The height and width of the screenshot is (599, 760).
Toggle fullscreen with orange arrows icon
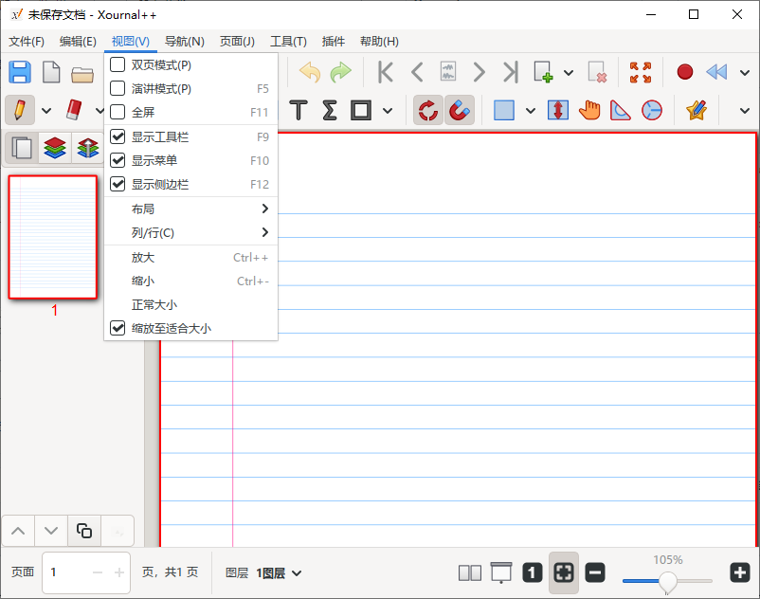(x=641, y=73)
